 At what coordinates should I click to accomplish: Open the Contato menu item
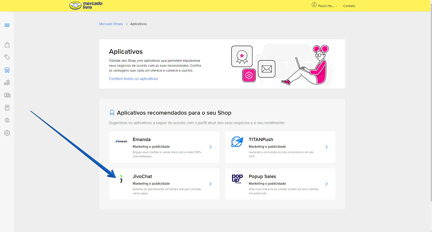point(349,6)
